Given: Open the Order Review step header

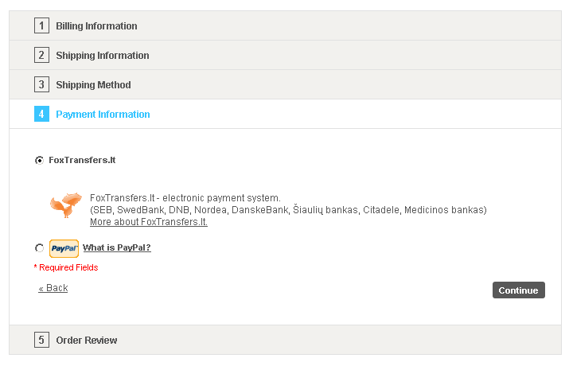Looking at the screenshot, I should point(285,340).
